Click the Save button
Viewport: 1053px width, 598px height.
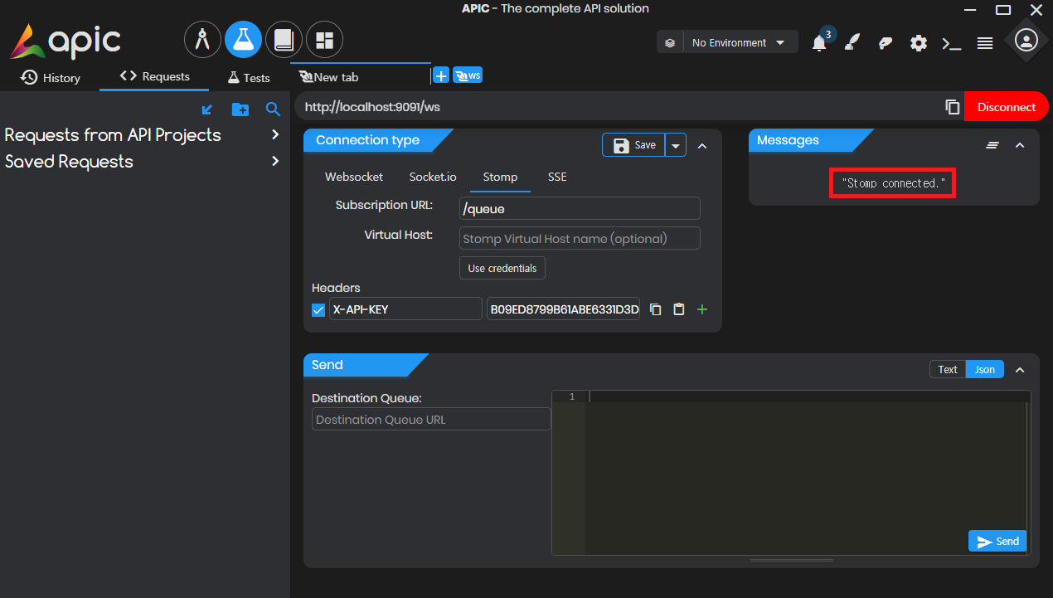(633, 145)
